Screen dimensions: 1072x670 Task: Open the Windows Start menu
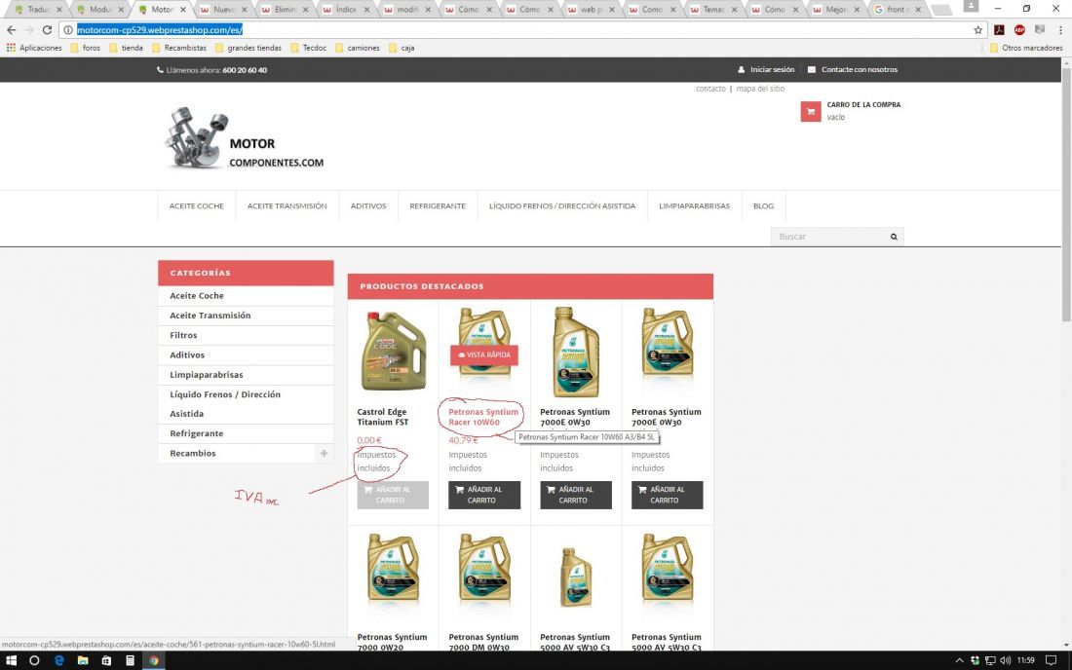(11, 660)
